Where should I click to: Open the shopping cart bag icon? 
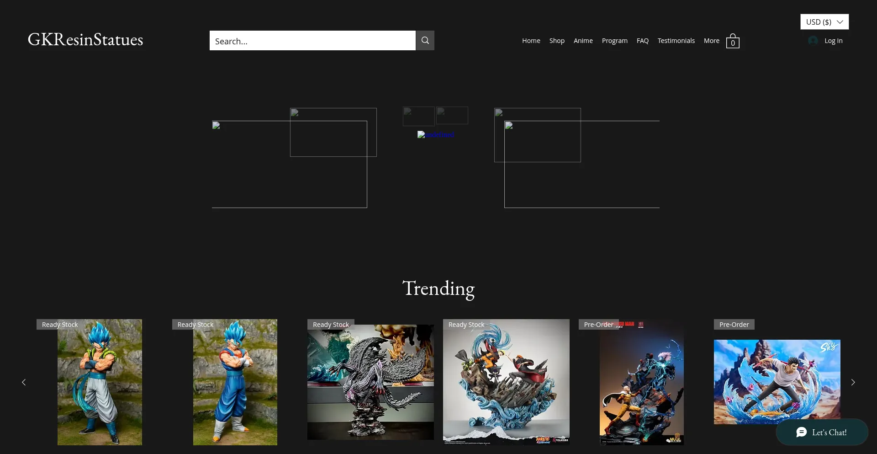(733, 41)
